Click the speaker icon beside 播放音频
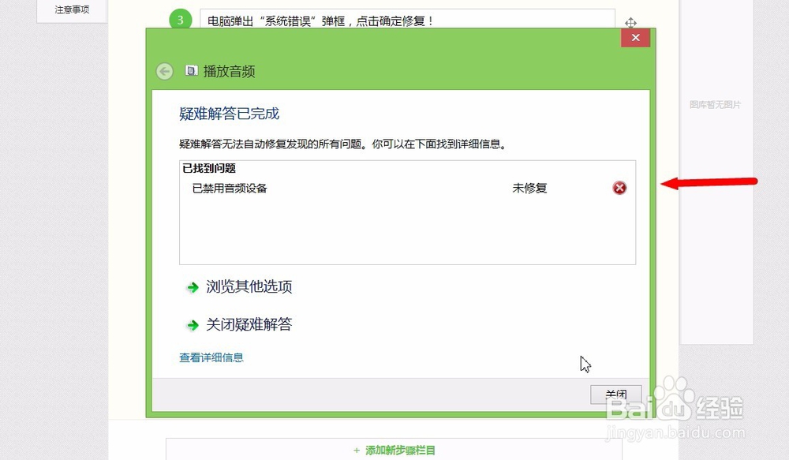This screenshot has height=460, width=789. click(191, 70)
